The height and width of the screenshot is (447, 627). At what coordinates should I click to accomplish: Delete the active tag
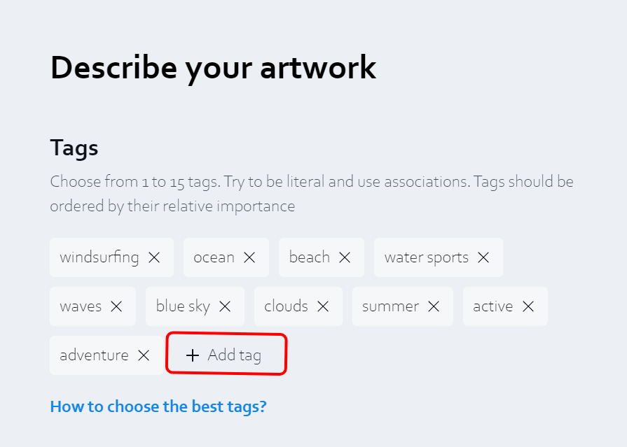click(x=528, y=306)
